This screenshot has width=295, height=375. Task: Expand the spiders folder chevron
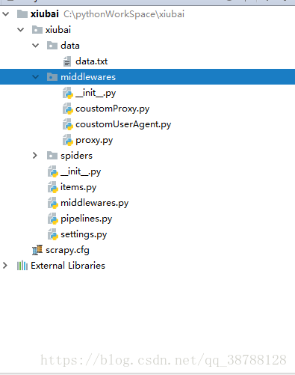tap(35, 156)
